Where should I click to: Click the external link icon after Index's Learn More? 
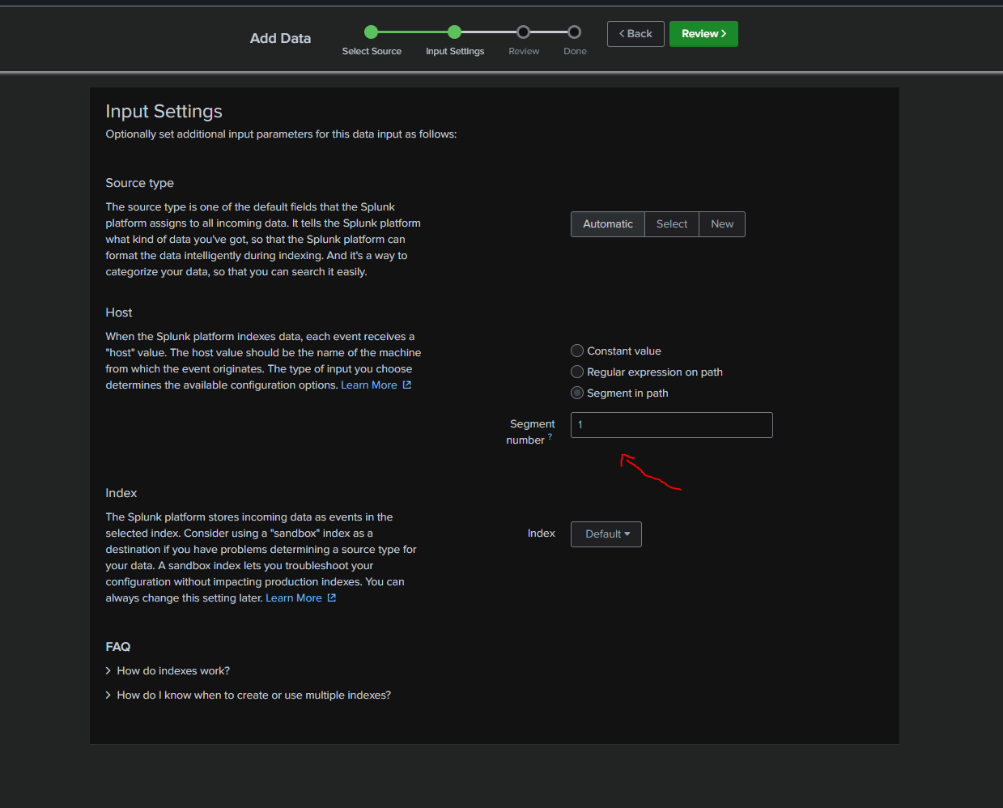pos(330,597)
